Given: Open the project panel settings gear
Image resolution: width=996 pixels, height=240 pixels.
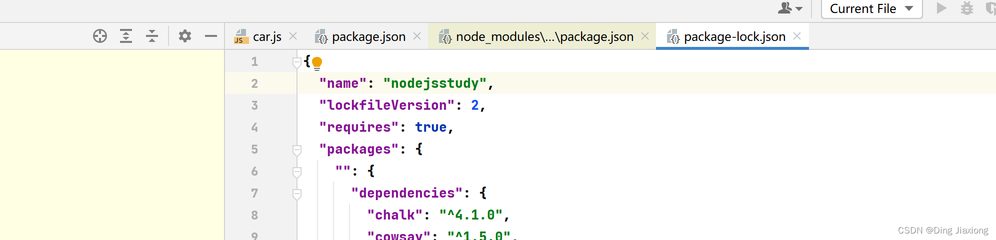Looking at the screenshot, I should (x=185, y=36).
